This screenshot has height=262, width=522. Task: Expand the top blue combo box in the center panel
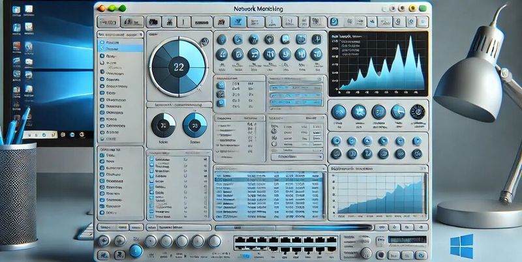tap(295, 85)
